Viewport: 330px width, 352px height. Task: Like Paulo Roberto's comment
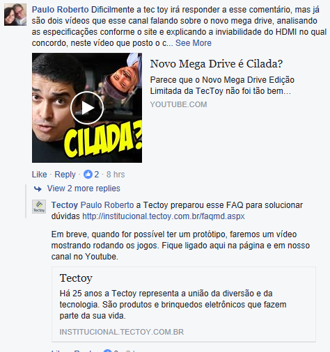pos(39,175)
